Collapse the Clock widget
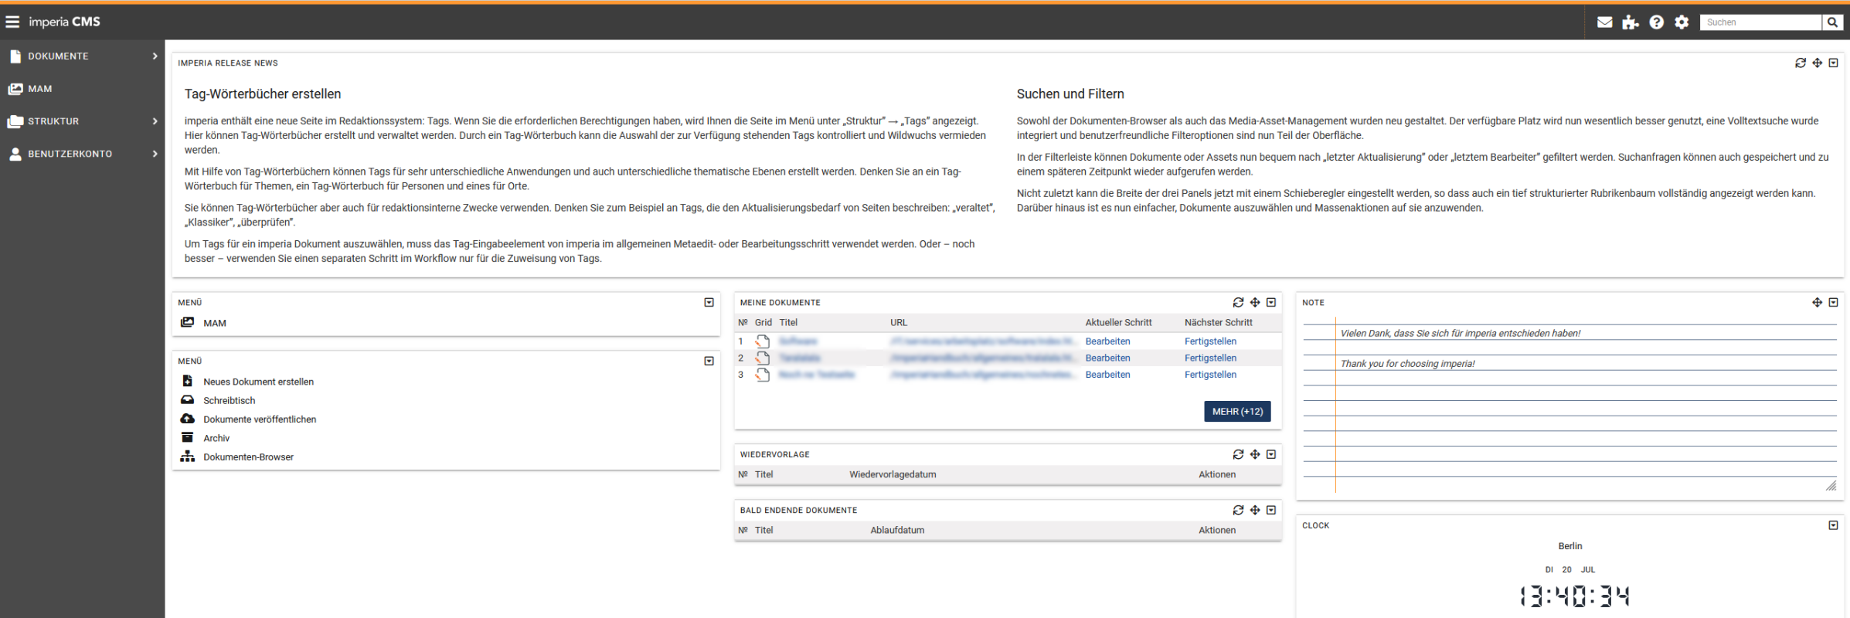The height and width of the screenshot is (618, 1850). tap(1833, 525)
